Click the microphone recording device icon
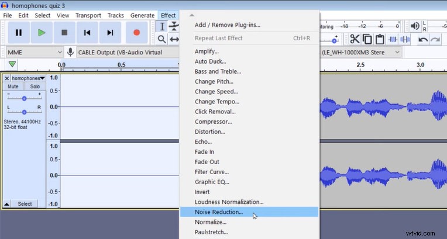This screenshot has width=447, height=239. click(x=70, y=52)
